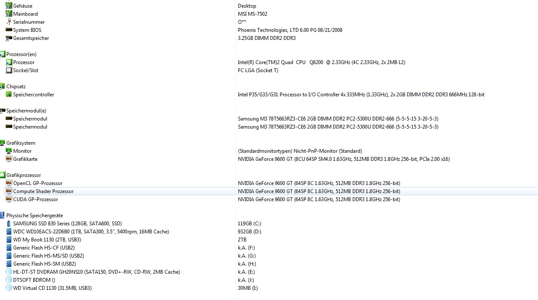Click the Core 2 Quad Q8200 value

click(x=321, y=62)
